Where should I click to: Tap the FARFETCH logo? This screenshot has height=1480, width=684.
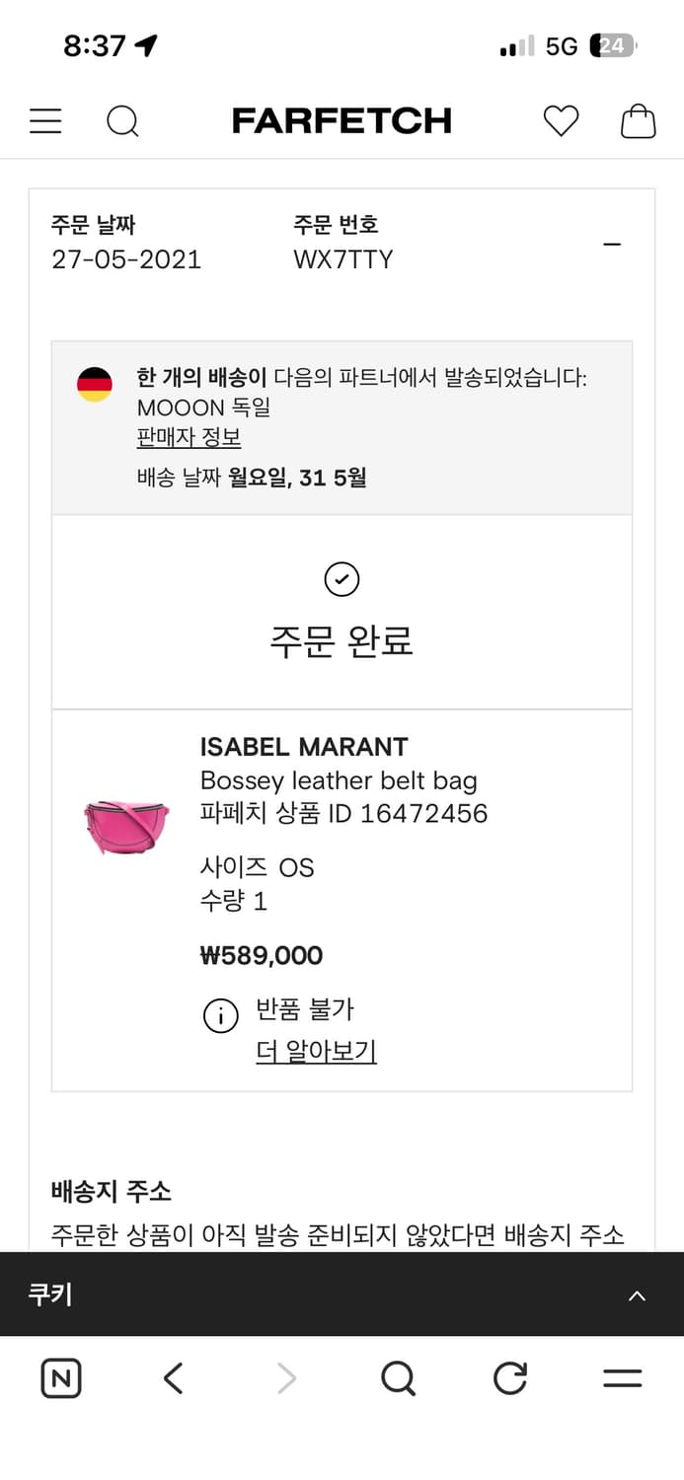pos(342,121)
